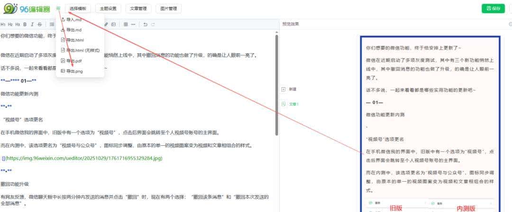Click the green 保存 save button

click(x=493, y=9)
